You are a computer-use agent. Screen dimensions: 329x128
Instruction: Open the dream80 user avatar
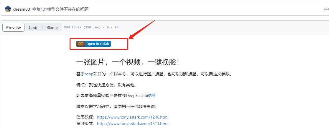[x=8, y=9]
